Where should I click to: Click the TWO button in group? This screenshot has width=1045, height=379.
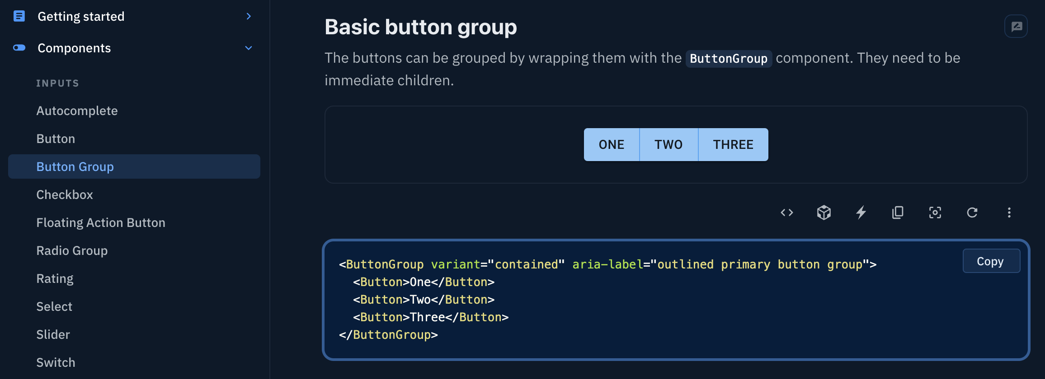point(669,144)
